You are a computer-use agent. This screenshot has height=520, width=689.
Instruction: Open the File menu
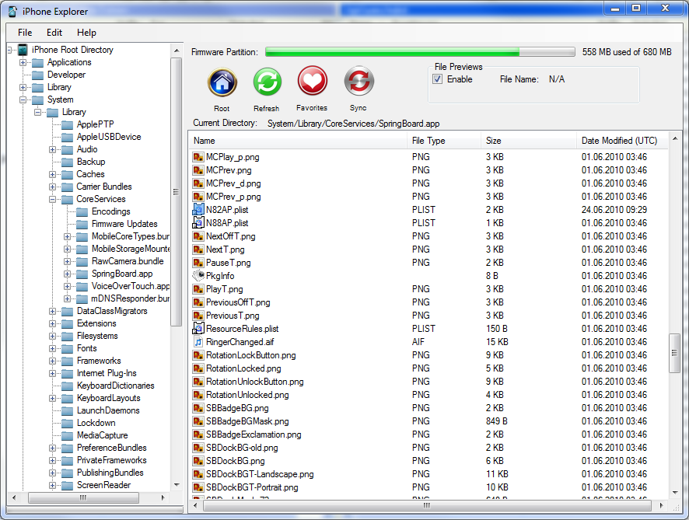pyautogui.click(x=25, y=33)
